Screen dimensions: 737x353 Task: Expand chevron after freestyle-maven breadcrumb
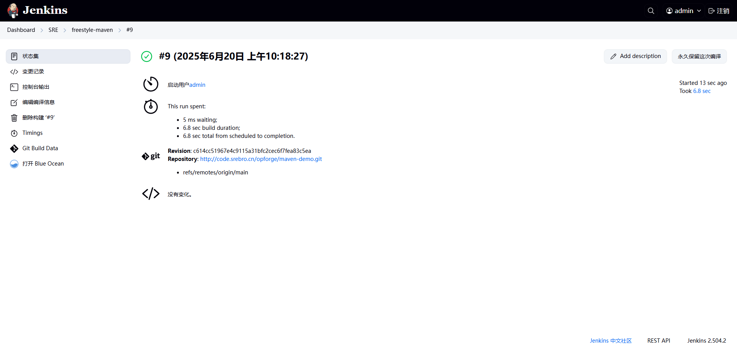click(120, 30)
